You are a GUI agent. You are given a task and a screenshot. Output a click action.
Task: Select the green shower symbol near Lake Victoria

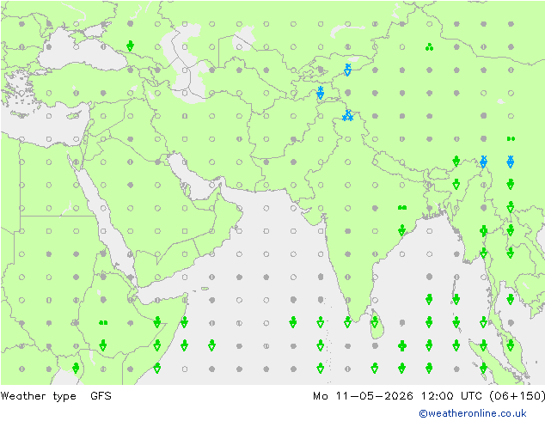(76, 368)
